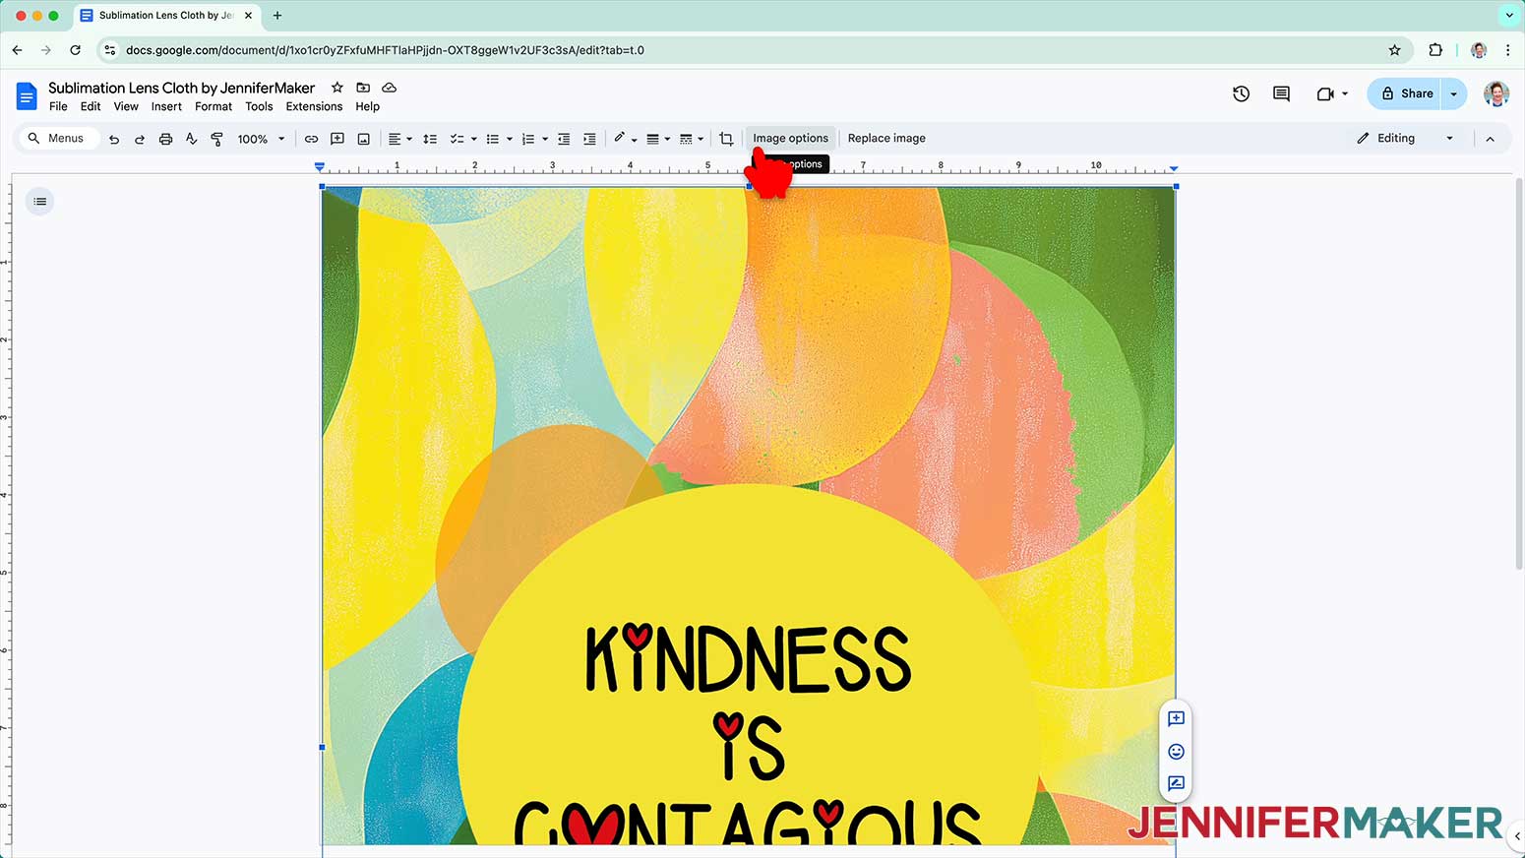The image size is (1525, 858).
Task: Suggest edits icon in side panel
Action: pos(1176,784)
